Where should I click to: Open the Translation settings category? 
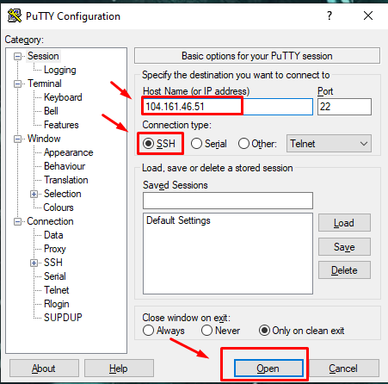point(66,180)
